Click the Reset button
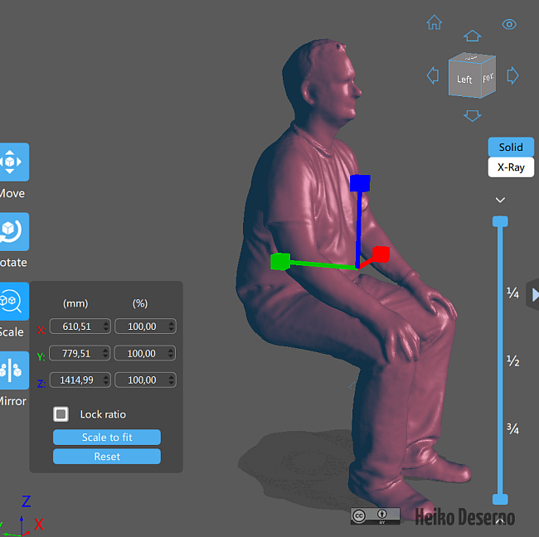This screenshot has width=539, height=537. tap(106, 457)
